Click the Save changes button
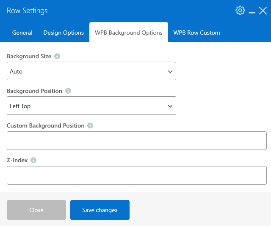This screenshot has width=271, height=226. [100, 210]
